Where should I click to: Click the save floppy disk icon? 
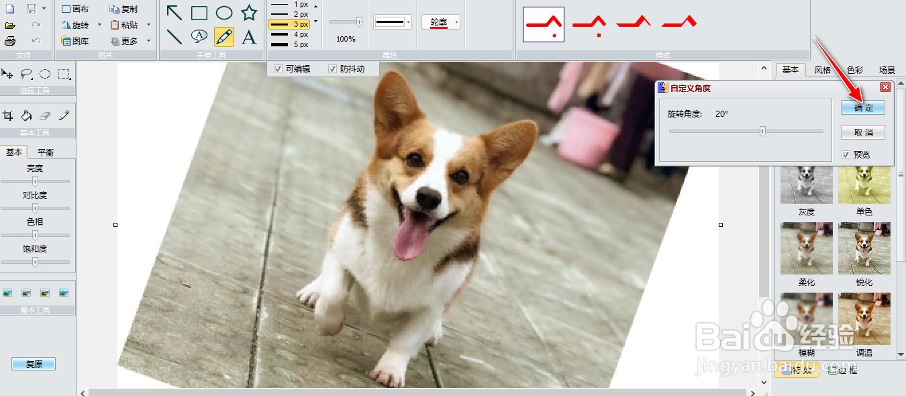tap(31, 9)
